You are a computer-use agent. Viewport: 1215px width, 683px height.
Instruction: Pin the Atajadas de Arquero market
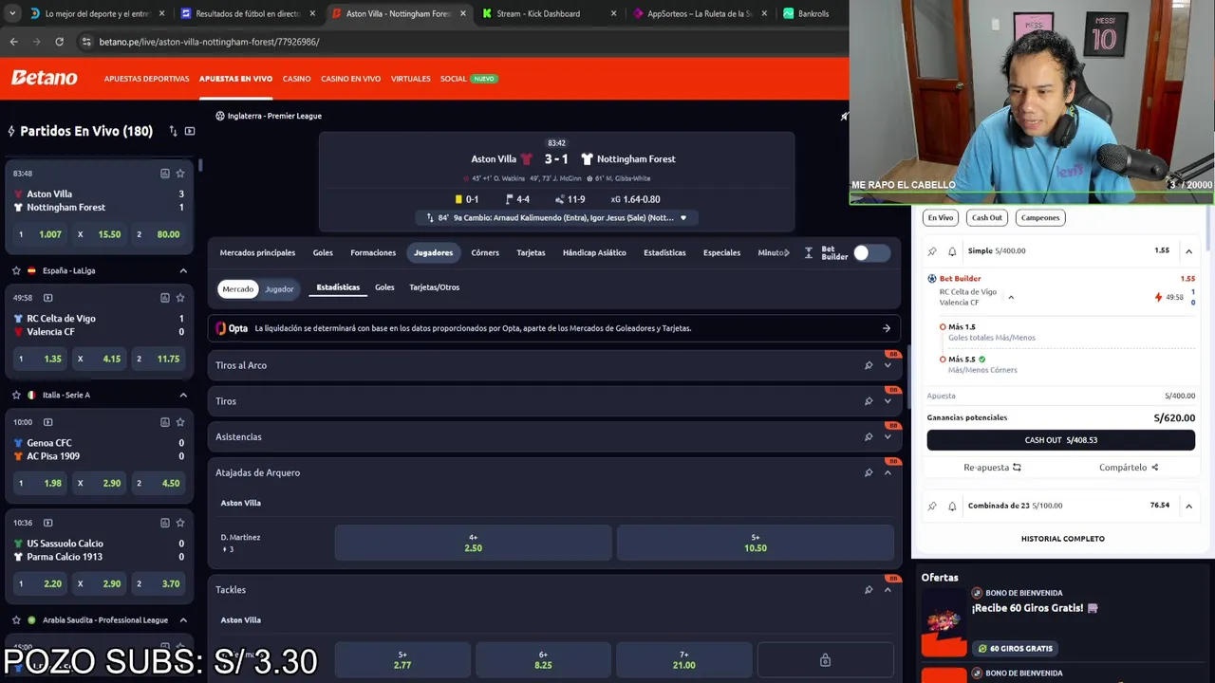[869, 472]
